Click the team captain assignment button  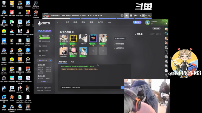(x=120, y=38)
